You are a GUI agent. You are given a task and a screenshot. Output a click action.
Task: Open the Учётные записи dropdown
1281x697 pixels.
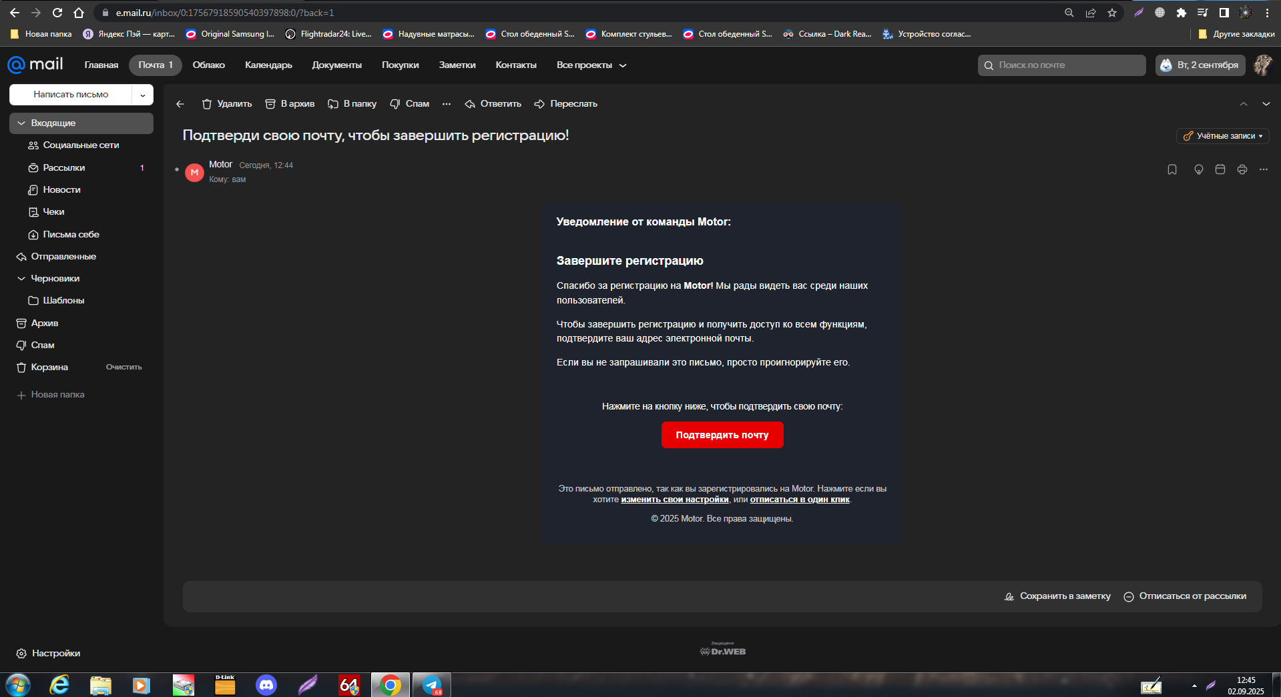[1222, 136]
